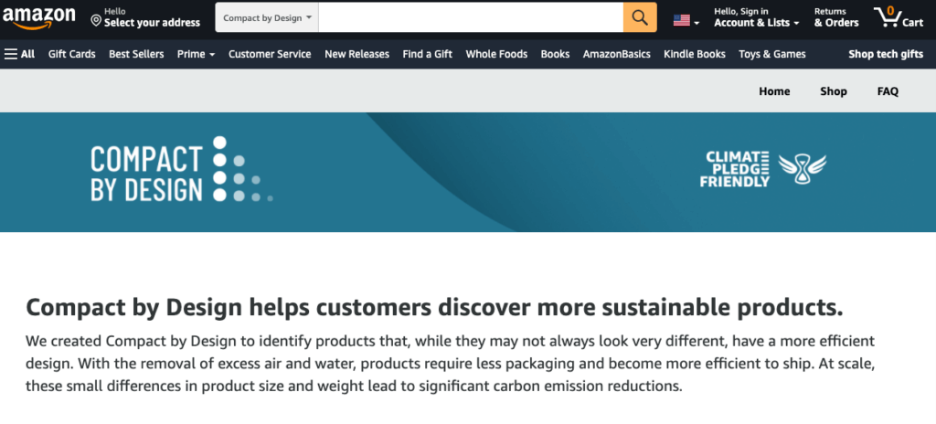Open the shopping cart icon
Screen dimensions: 936x424
pos(899,17)
